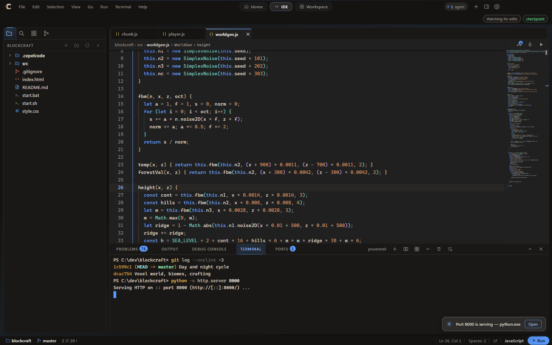Open the notification icon with badge 4 above the editor
The width and height of the screenshot is (552, 345).
[520, 44]
